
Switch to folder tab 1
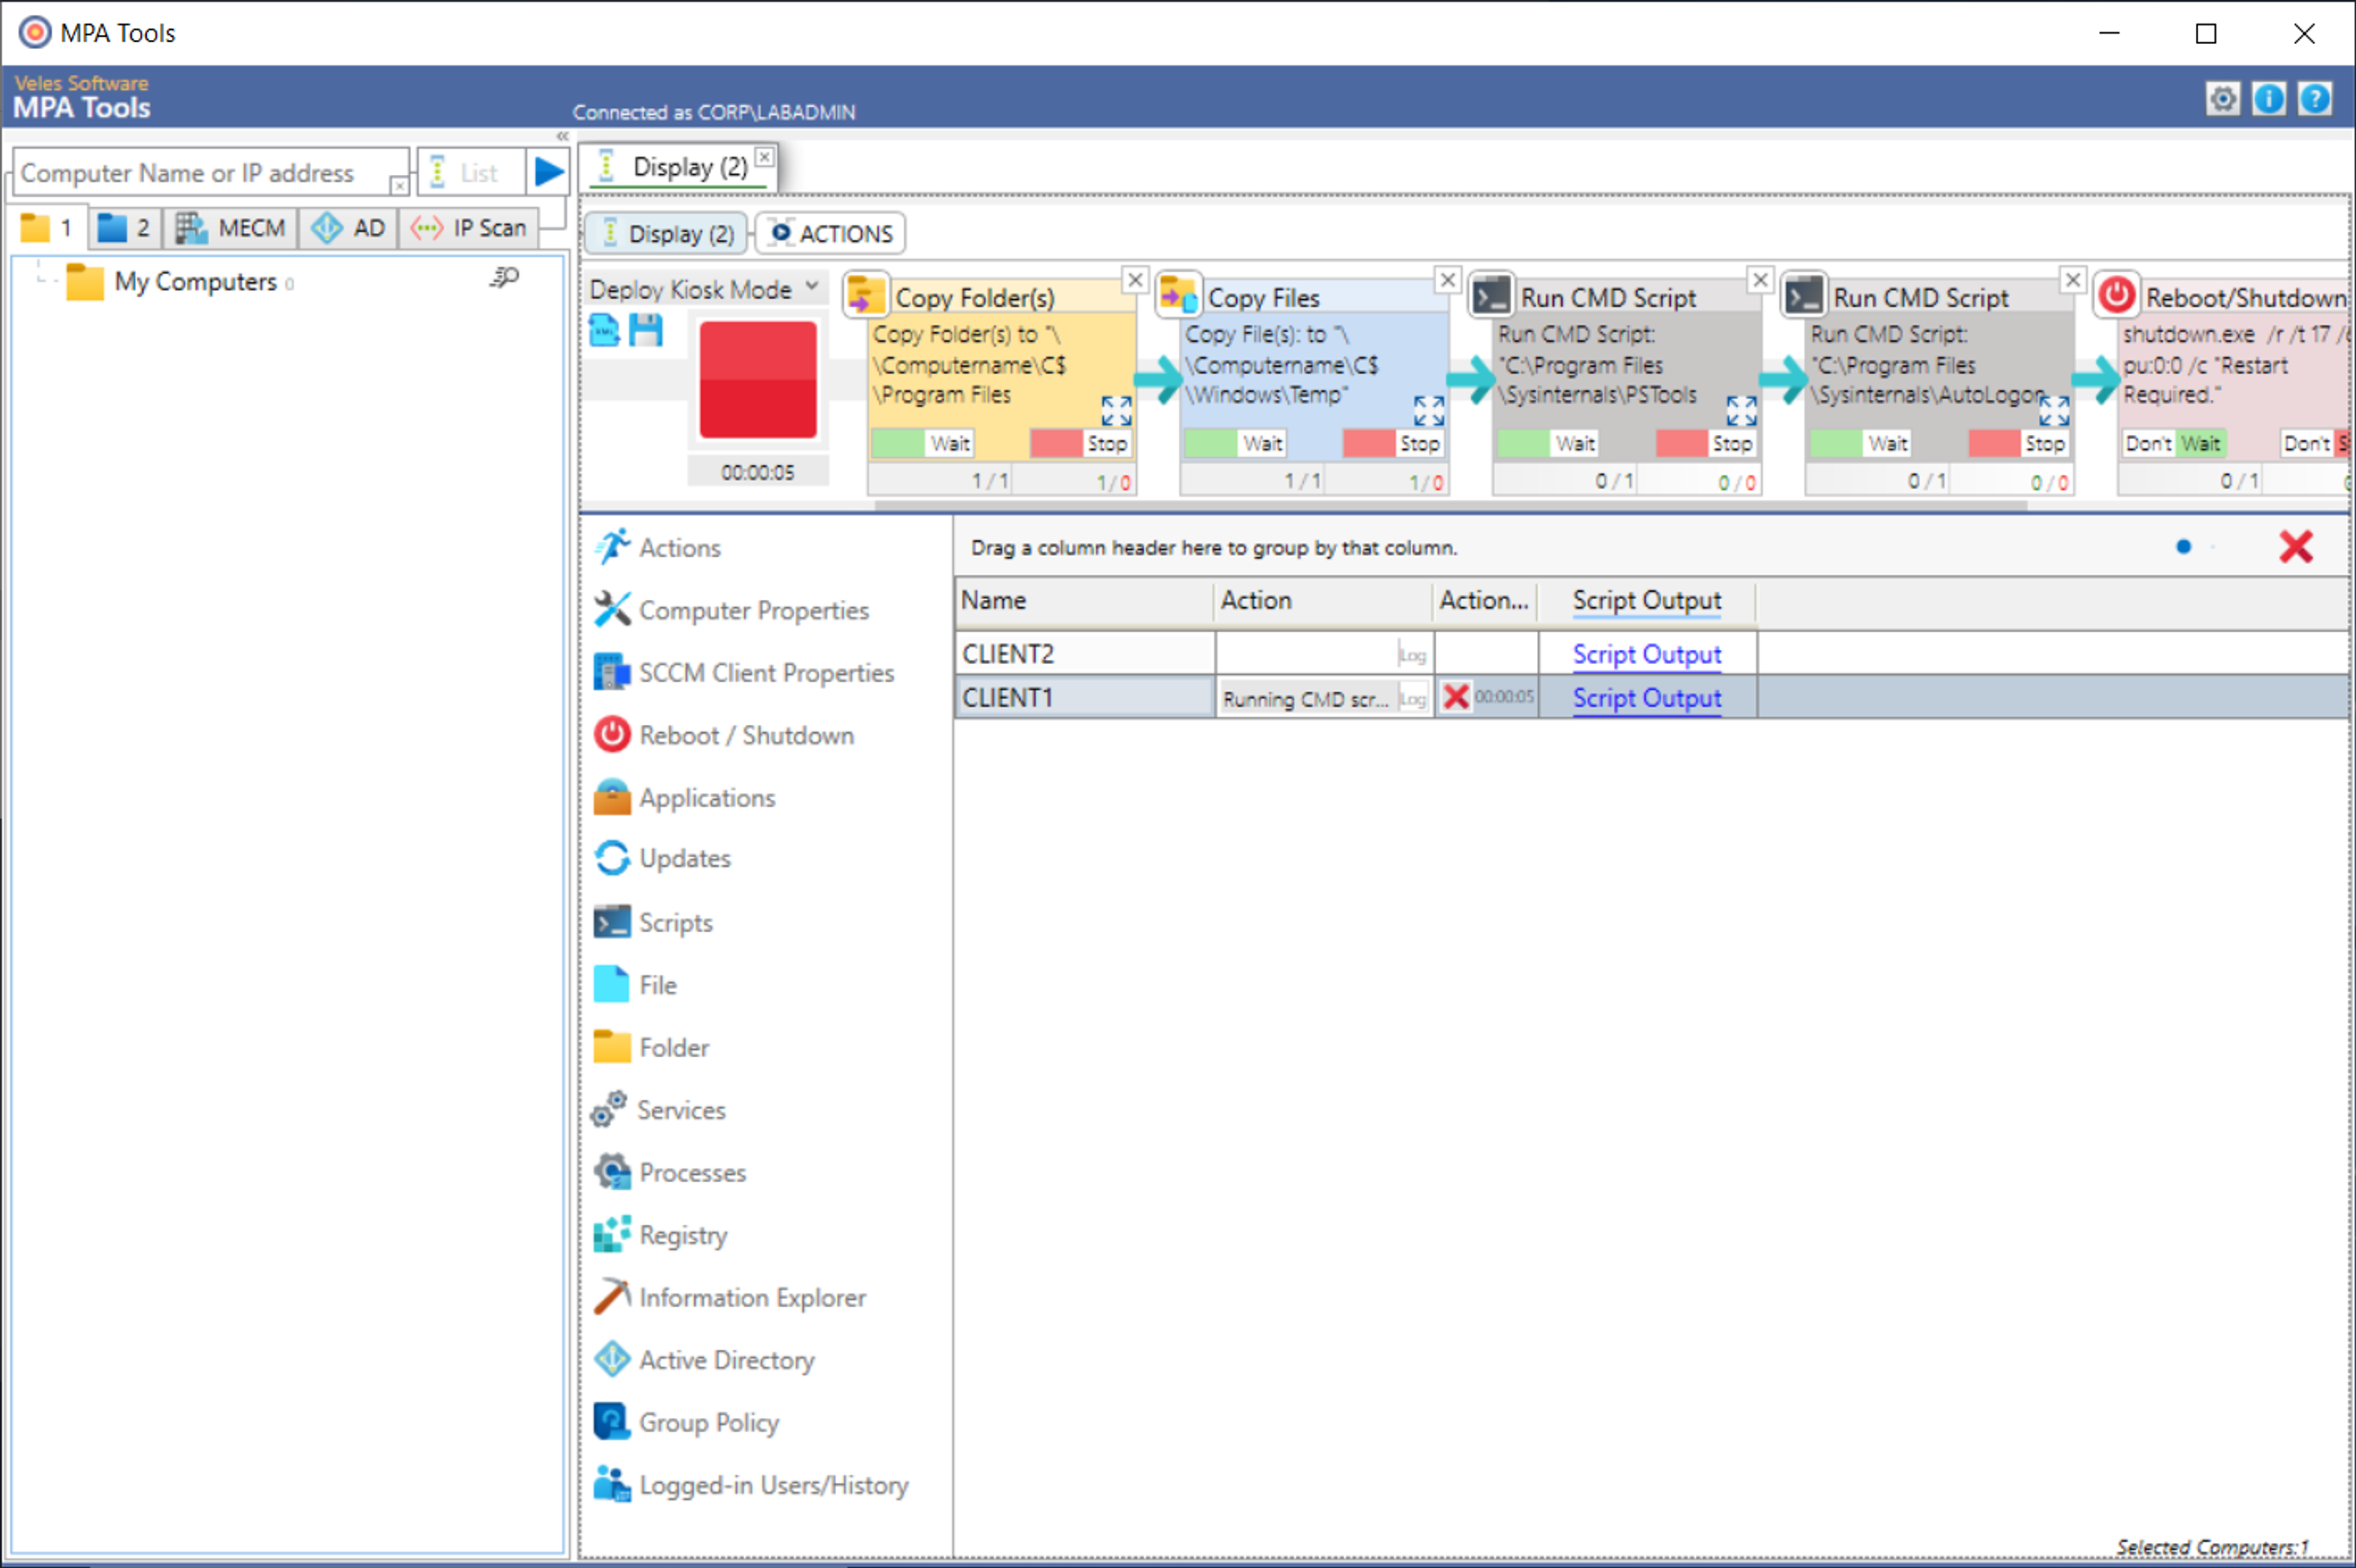(x=48, y=228)
